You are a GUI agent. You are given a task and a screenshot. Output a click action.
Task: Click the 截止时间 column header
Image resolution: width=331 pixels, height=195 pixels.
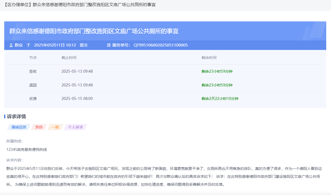(x=69, y=58)
